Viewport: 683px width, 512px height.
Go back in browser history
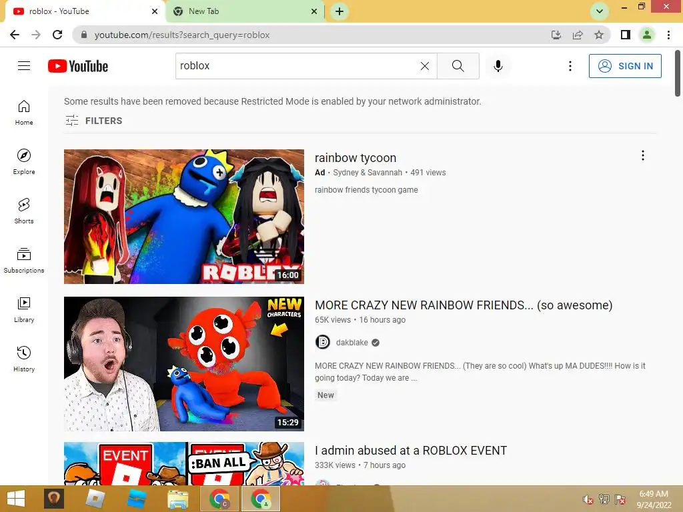(15, 35)
